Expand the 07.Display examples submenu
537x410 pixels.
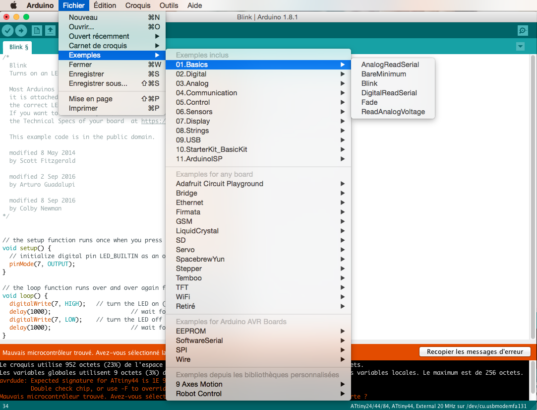click(x=258, y=121)
